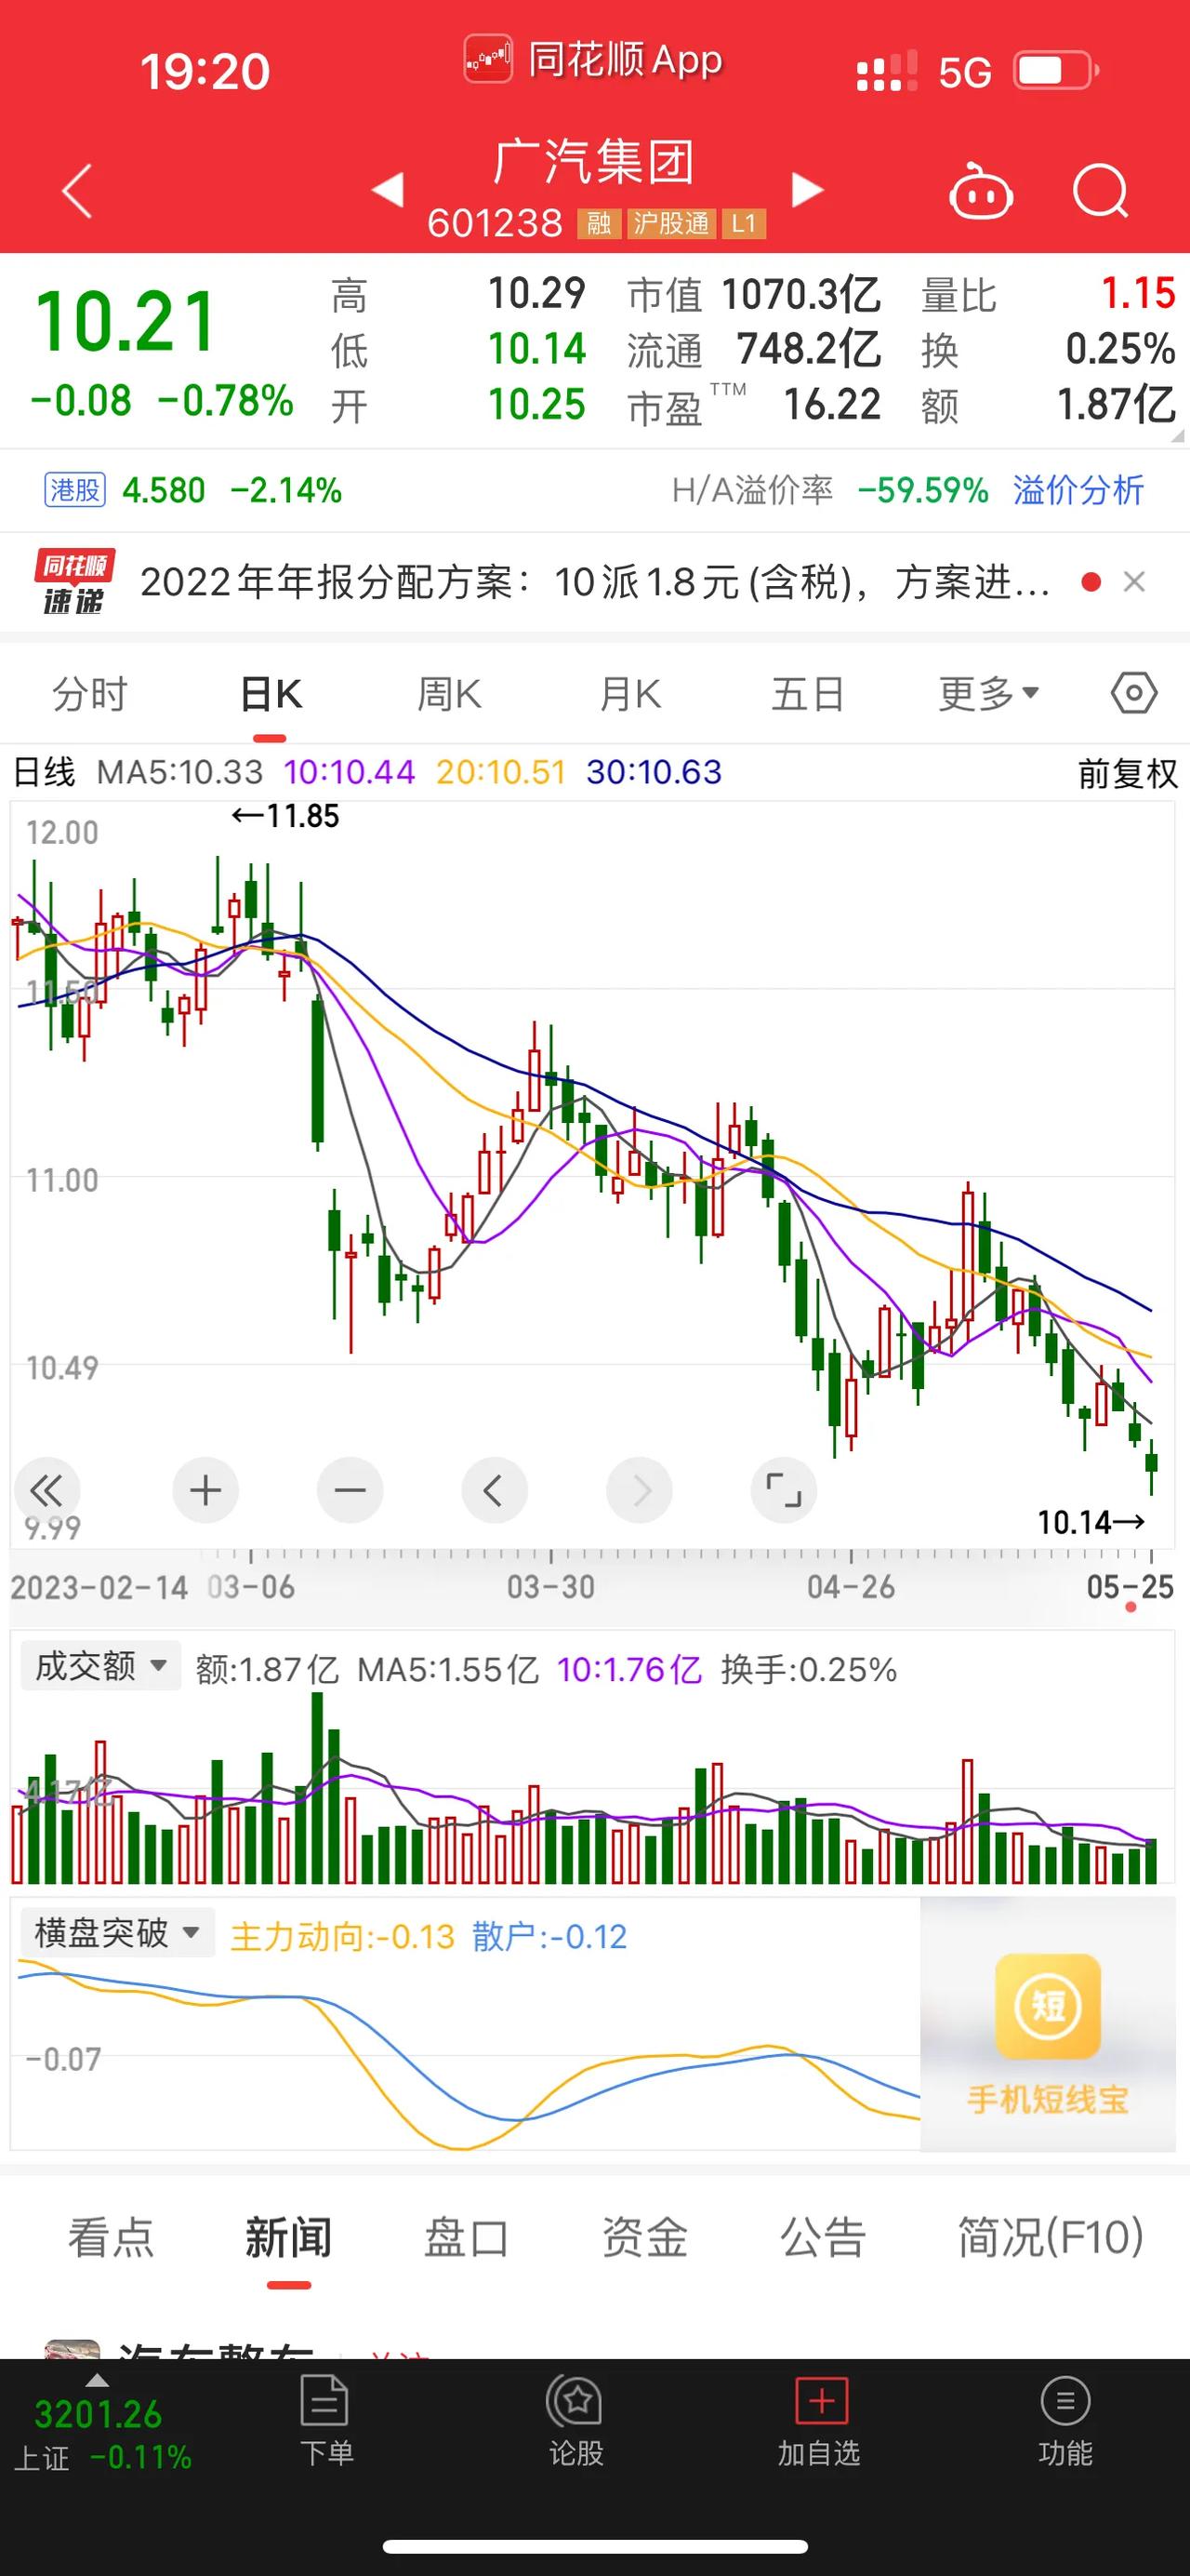Go to next stock right triangle

coord(807,189)
